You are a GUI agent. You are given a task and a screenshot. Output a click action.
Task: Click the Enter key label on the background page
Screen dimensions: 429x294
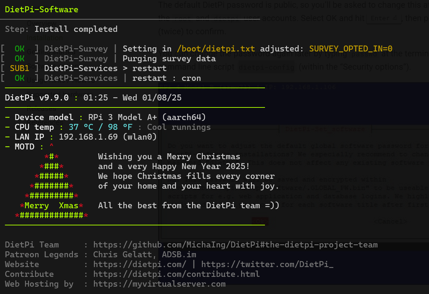(384, 18)
